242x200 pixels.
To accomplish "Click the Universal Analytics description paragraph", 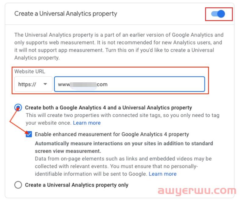I will (119, 46).
